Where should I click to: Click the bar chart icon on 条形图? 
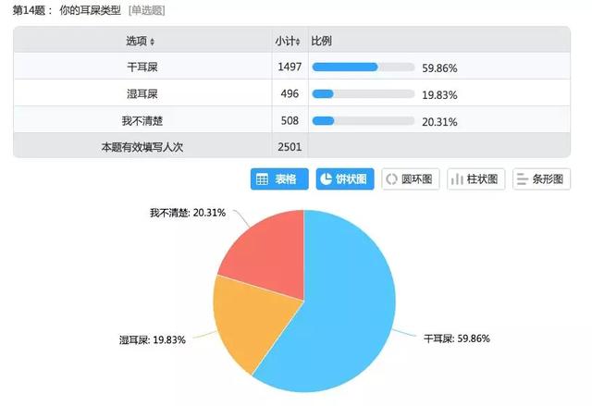click(523, 179)
